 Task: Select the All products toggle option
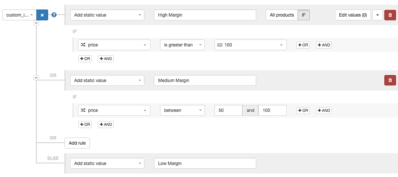click(x=282, y=15)
